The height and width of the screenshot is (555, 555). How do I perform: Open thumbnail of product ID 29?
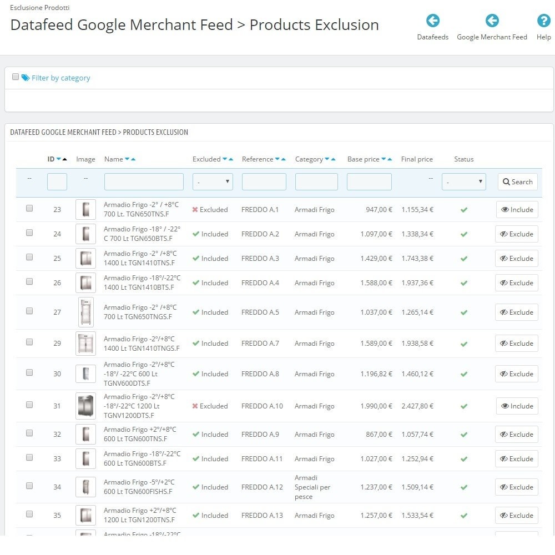coord(85,344)
